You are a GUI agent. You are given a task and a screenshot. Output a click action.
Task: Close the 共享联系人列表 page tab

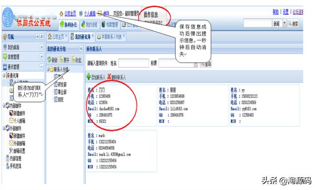(124, 35)
